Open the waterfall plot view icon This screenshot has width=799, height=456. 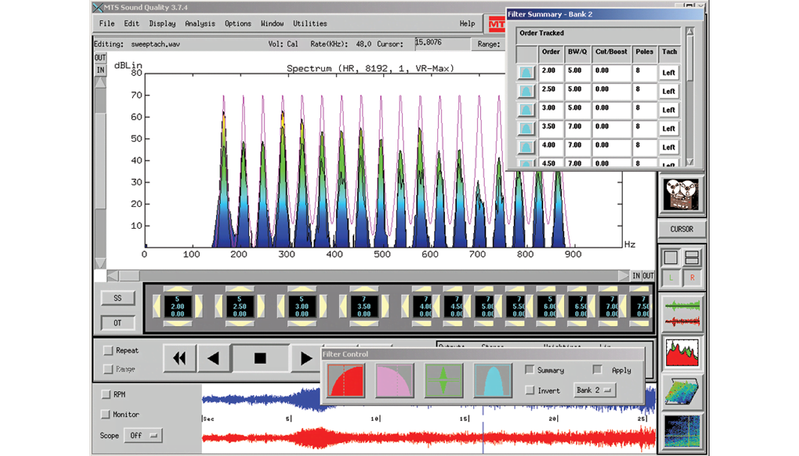coord(682,390)
